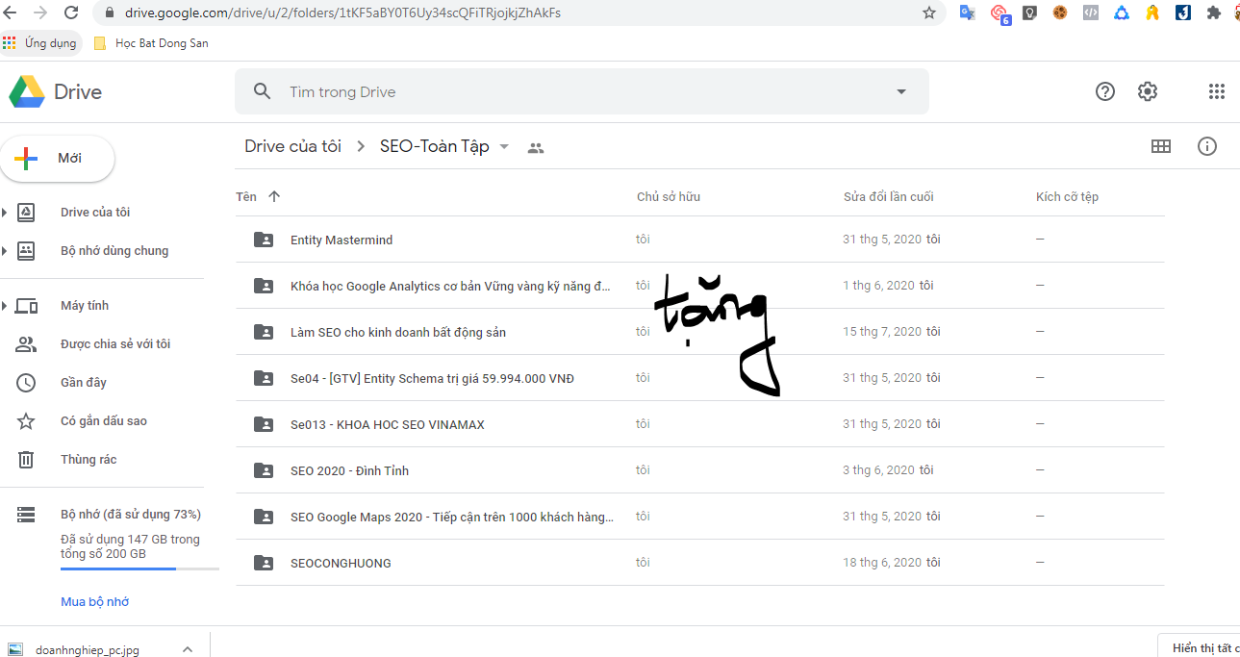Click the sort direction arrow next to Tên
Screen dimensions: 1240x657
(274, 196)
